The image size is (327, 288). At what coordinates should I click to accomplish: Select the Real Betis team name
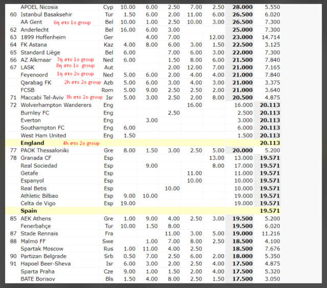[34, 188]
